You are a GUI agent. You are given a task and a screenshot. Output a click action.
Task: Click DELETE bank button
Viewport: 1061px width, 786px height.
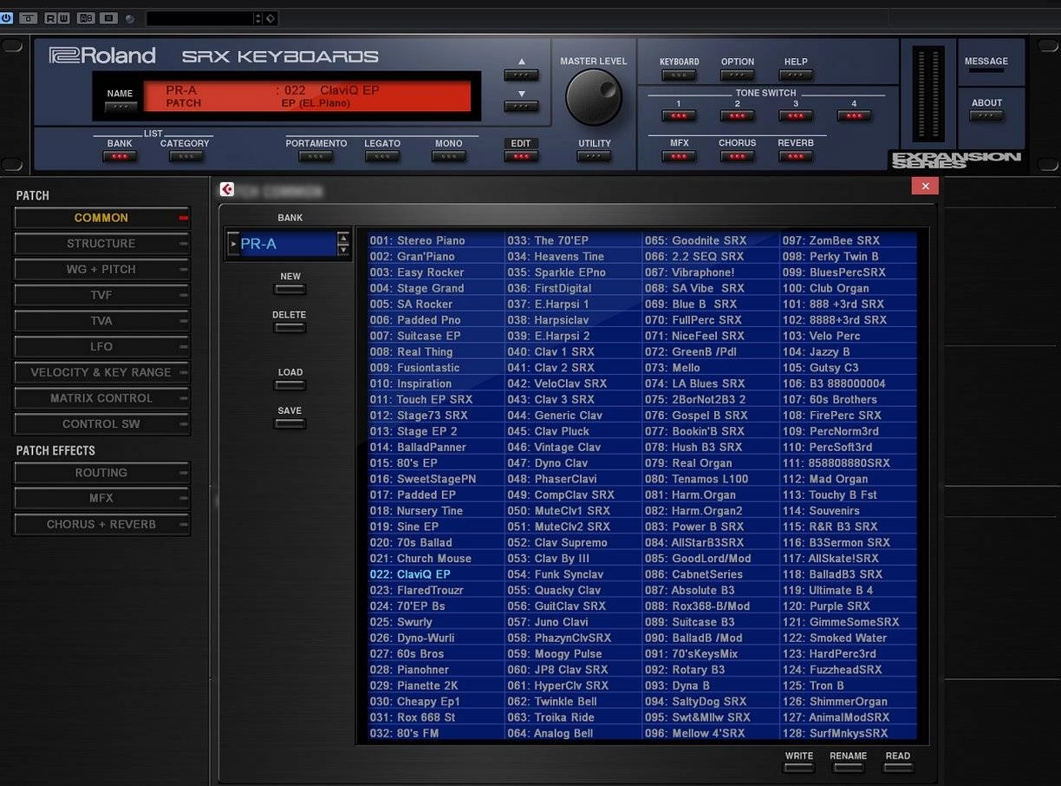(290, 328)
